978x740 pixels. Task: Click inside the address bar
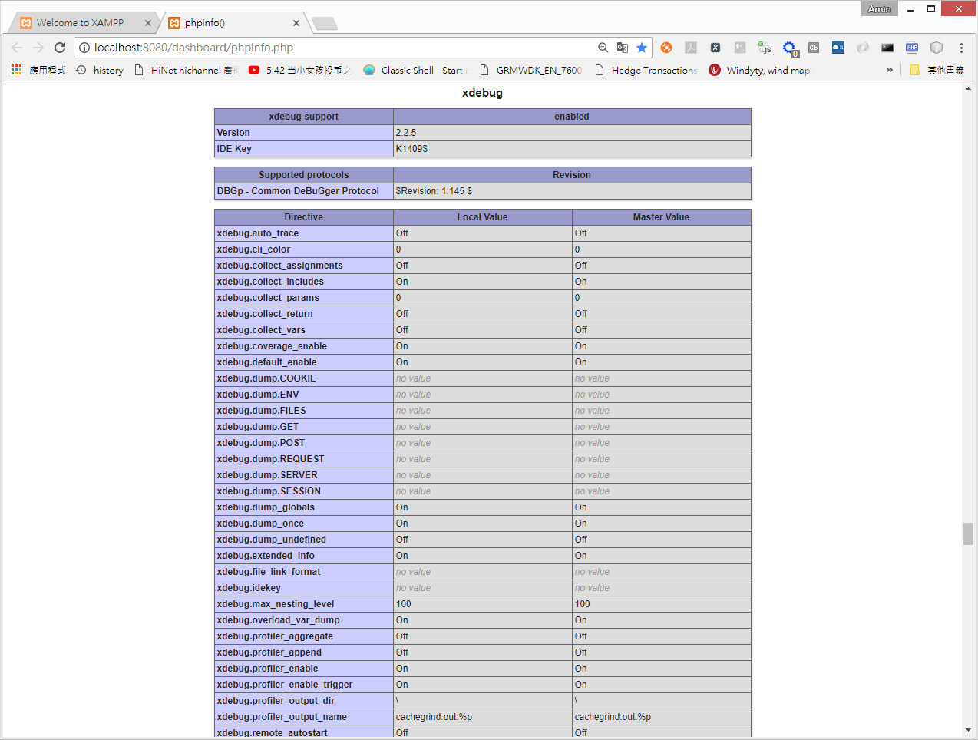click(307, 47)
